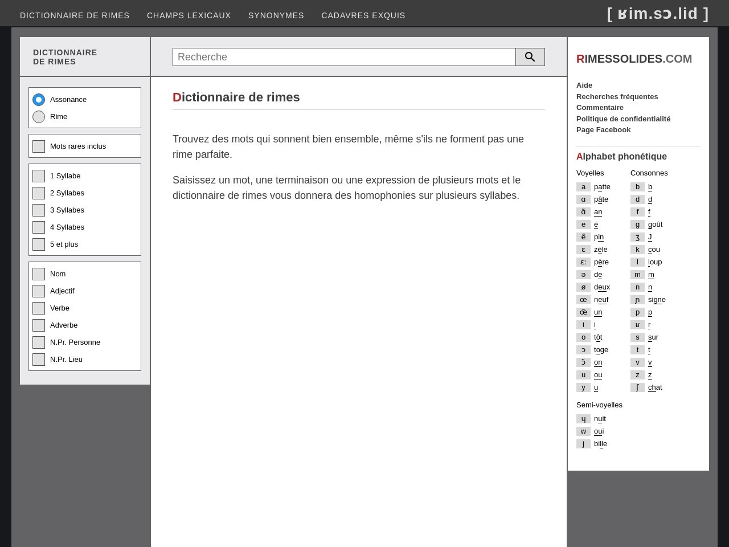Open Cadavres exquis menu item
The width and height of the screenshot is (729, 547).
click(363, 15)
